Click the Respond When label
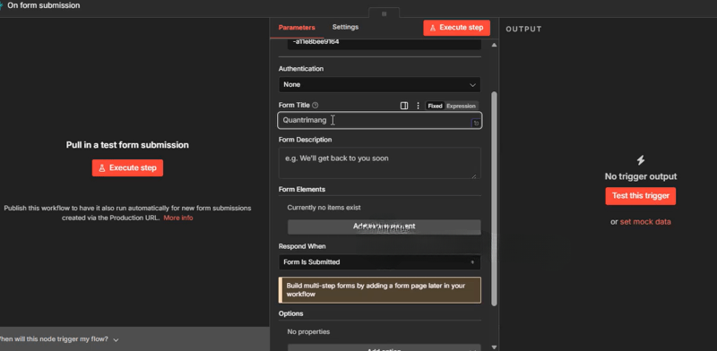Image resolution: width=717 pixels, height=351 pixels. [x=302, y=246]
